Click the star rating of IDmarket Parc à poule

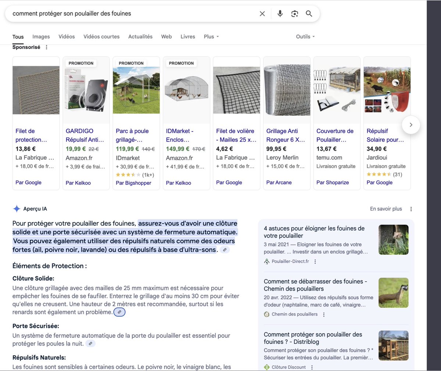[x=128, y=175]
